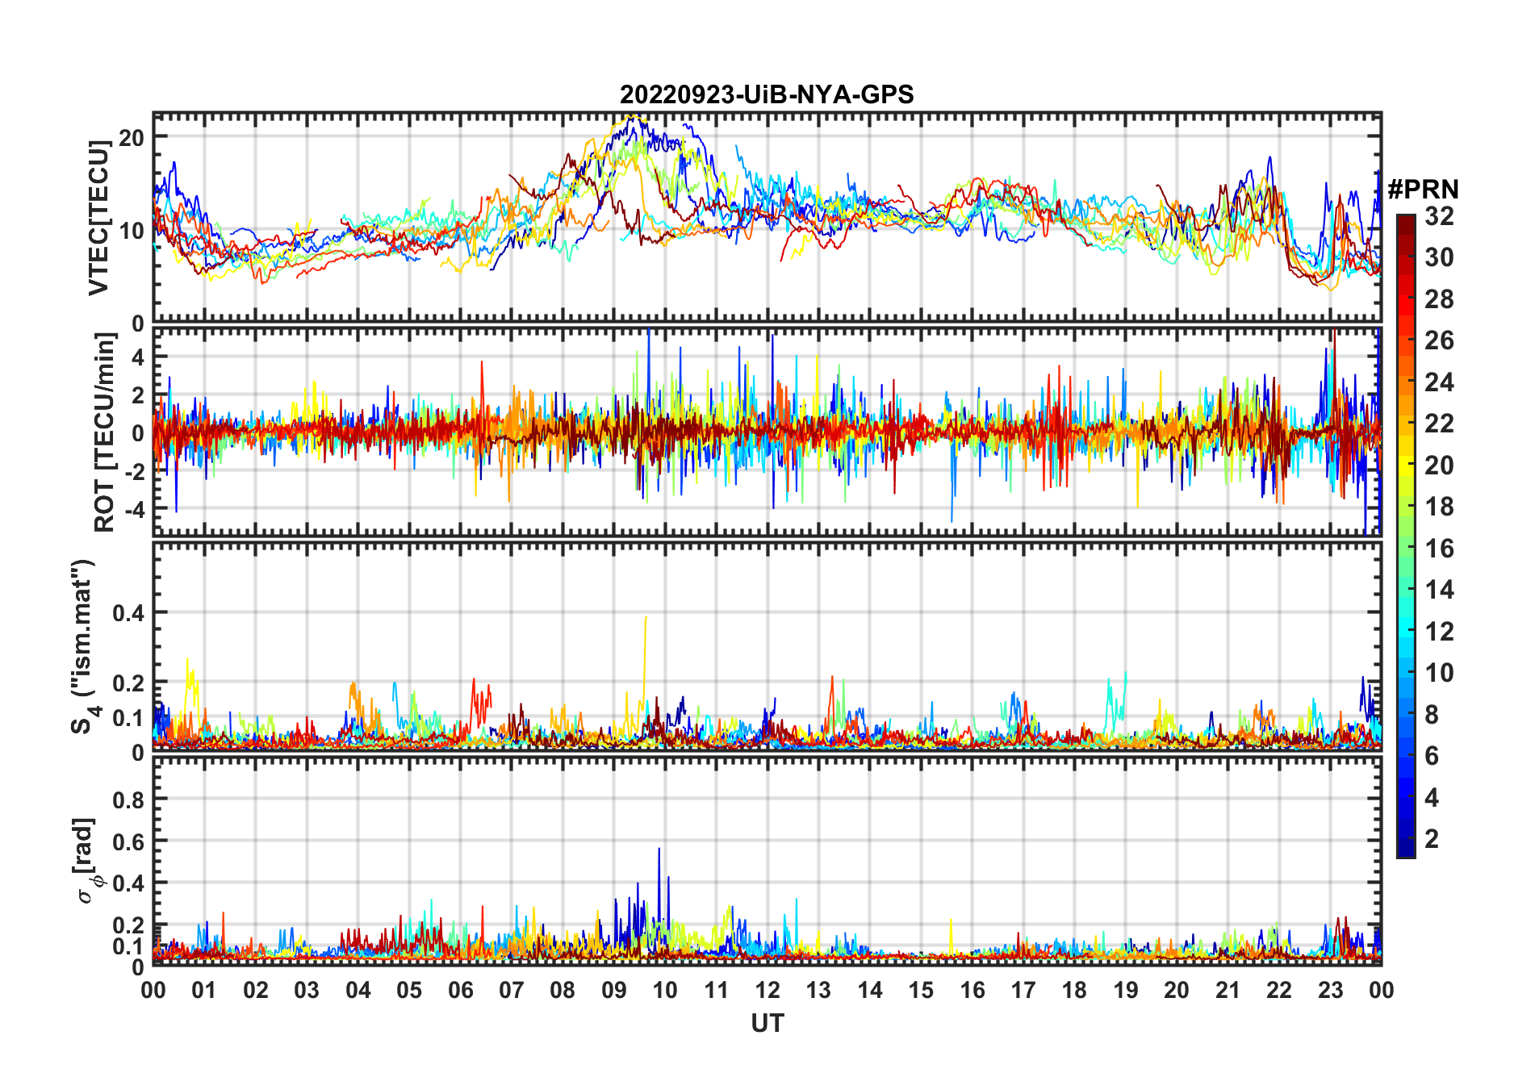Select the ROT [TECU/min] y-axis label
The height and width of the screenshot is (1073, 1535).
click(104, 432)
